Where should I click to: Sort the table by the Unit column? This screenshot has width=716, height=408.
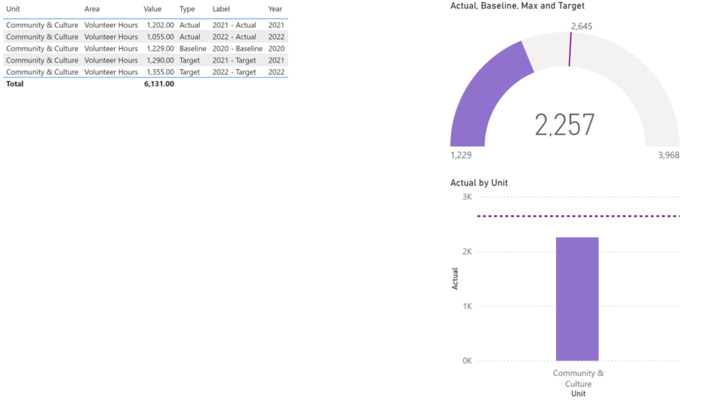[14, 9]
